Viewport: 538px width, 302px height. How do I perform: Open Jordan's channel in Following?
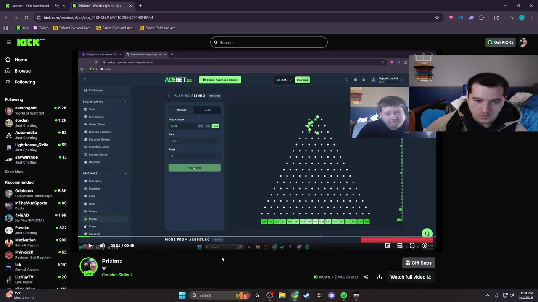click(x=35, y=123)
